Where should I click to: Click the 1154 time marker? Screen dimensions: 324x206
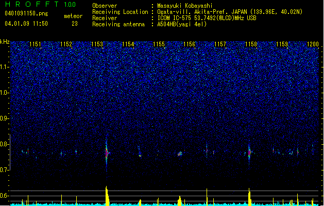pos(128,44)
